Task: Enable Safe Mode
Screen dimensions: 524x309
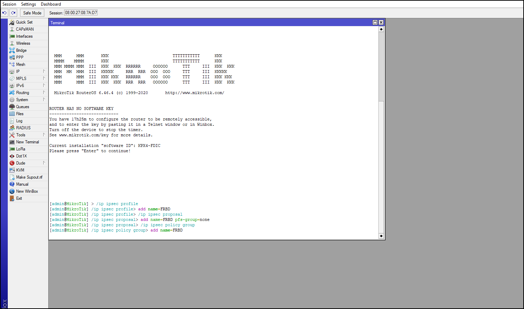Action: [x=32, y=13]
